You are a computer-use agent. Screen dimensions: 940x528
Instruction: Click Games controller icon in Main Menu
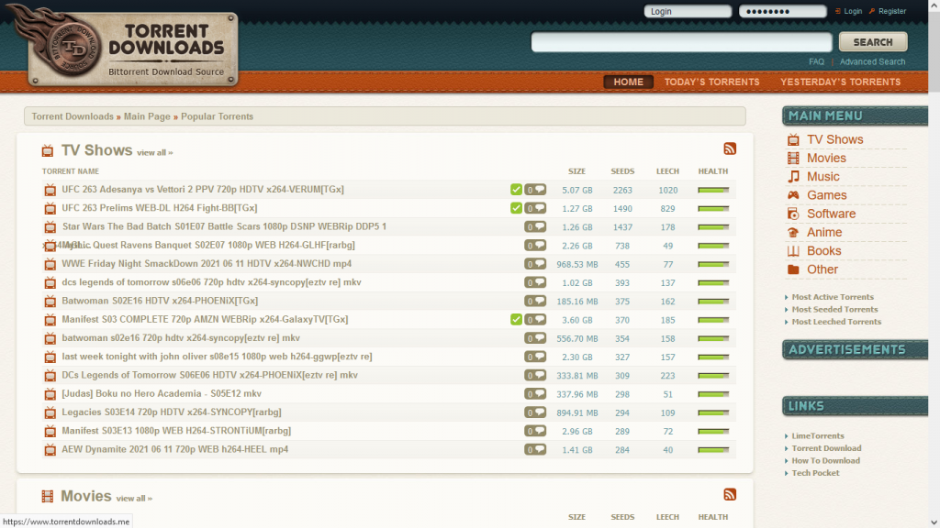[x=793, y=195]
